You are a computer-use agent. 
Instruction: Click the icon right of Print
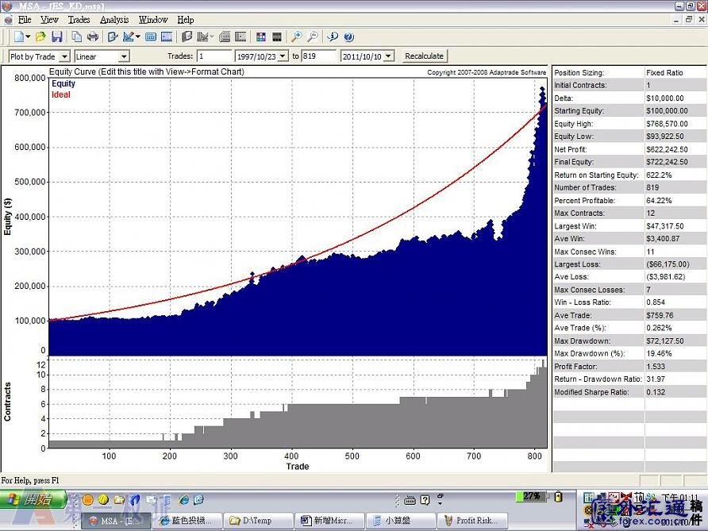pos(113,37)
